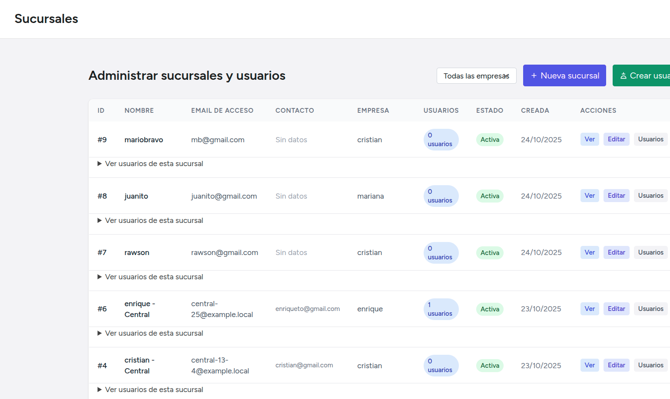This screenshot has width=670, height=399.
Task: Click the NOMBRE column header
Action: point(139,111)
